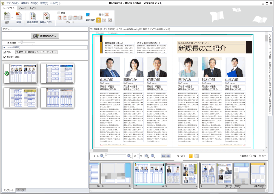274x194 pixels.
Task: Click the 表示倍率 template size slider
Action: click(x=22, y=42)
